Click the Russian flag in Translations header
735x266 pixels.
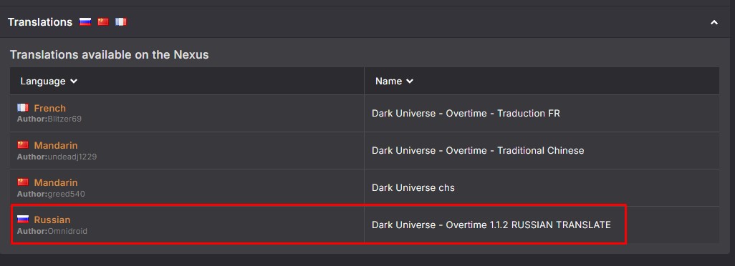coord(85,21)
